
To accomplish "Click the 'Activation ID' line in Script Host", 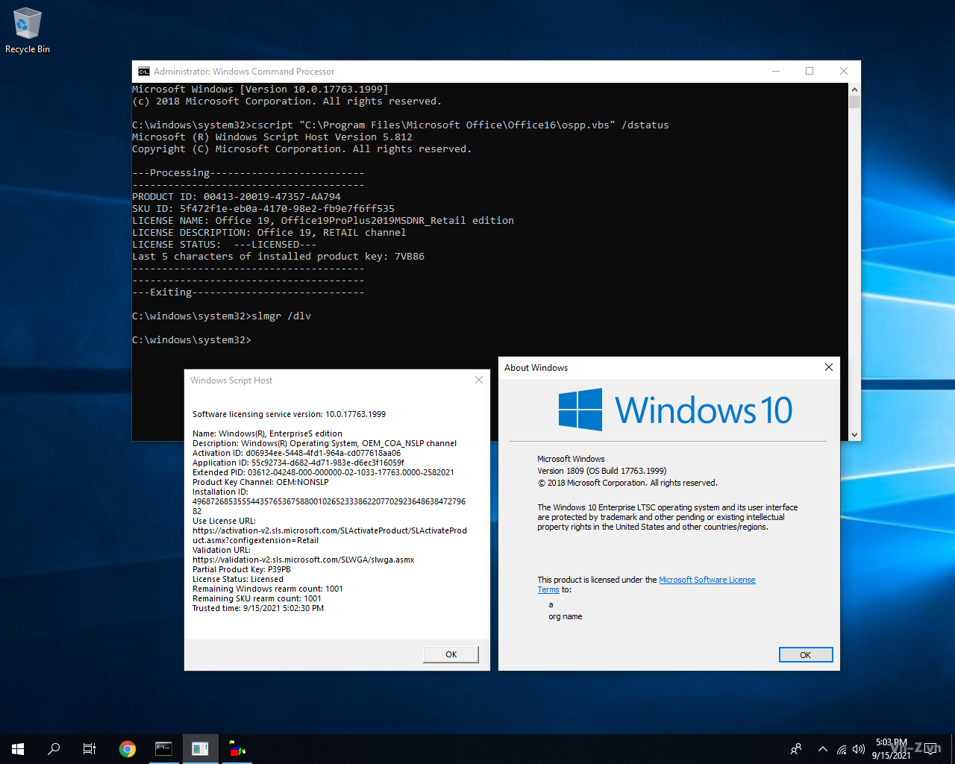I will (x=296, y=453).
